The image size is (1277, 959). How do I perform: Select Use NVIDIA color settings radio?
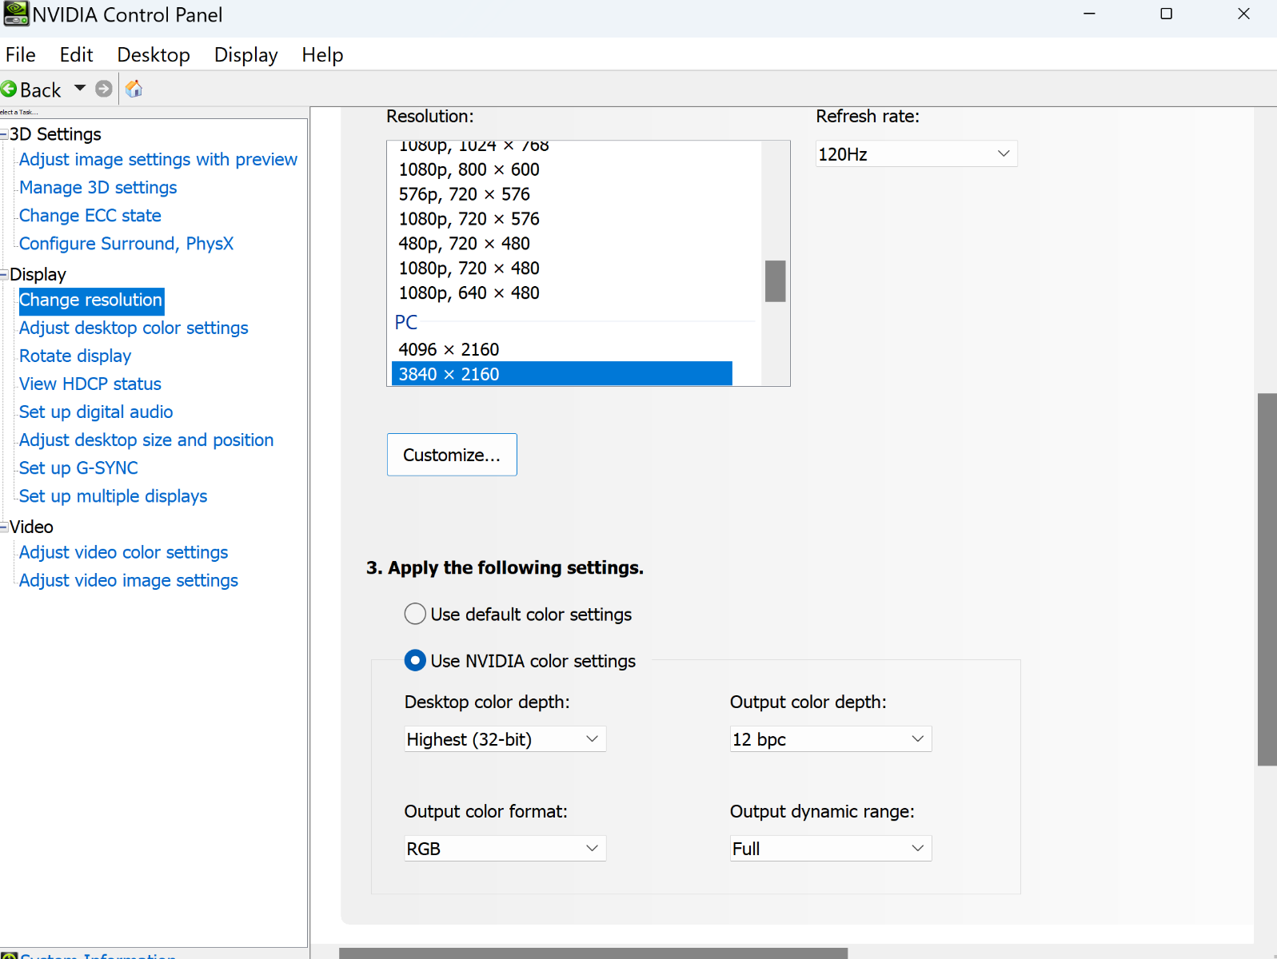(415, 661)
